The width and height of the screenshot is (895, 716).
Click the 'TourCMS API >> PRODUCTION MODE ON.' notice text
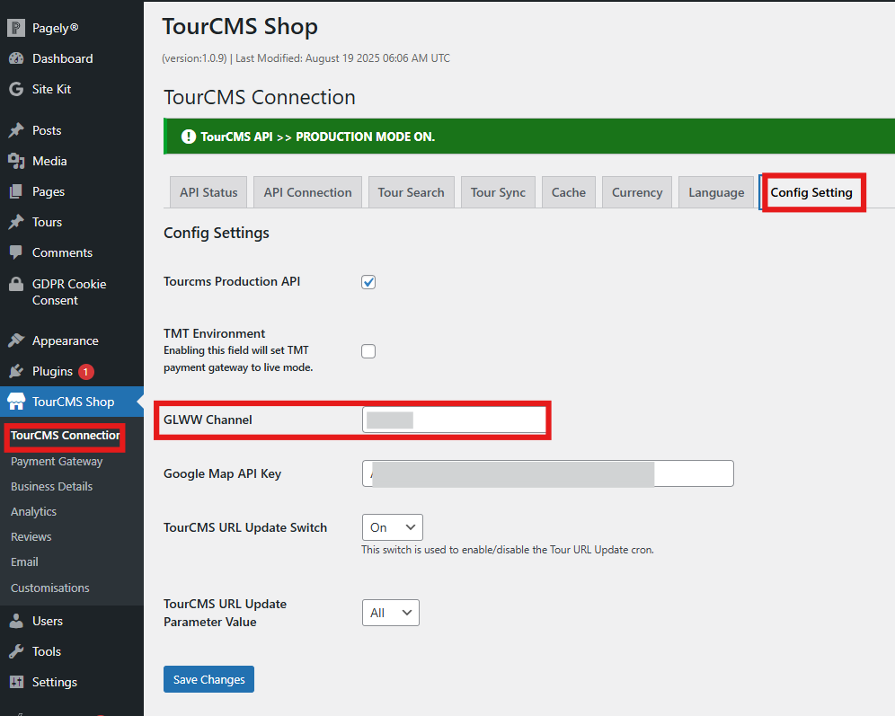[318, 137]
